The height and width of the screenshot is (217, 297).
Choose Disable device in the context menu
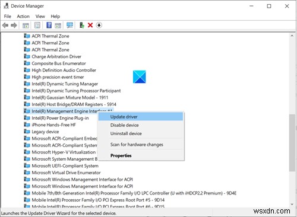[x=141, y=125]
